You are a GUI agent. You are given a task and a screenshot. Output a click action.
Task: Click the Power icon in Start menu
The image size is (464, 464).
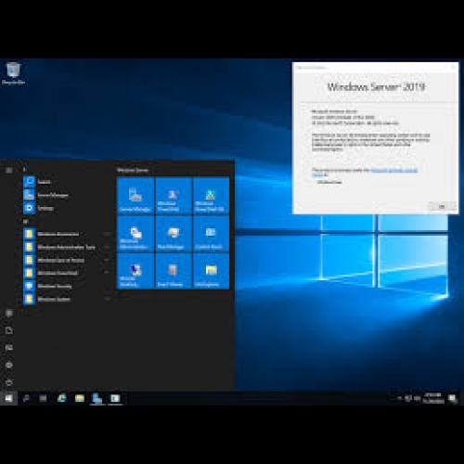[9, 382]
